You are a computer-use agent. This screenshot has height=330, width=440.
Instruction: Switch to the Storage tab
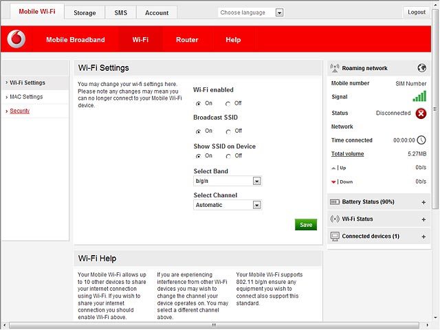click(85, 12)
